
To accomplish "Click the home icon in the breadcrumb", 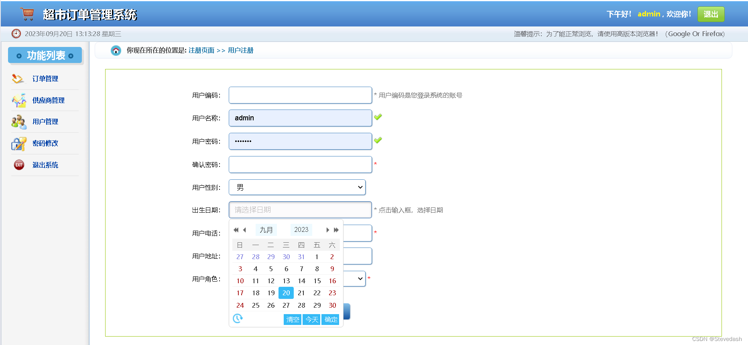I will pyautogui.click(x=116, y=51).
